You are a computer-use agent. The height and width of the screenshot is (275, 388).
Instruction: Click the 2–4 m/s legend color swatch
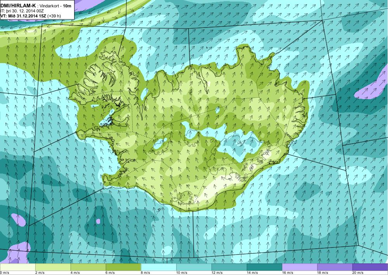pyautogui.click(x=53, y=267)
